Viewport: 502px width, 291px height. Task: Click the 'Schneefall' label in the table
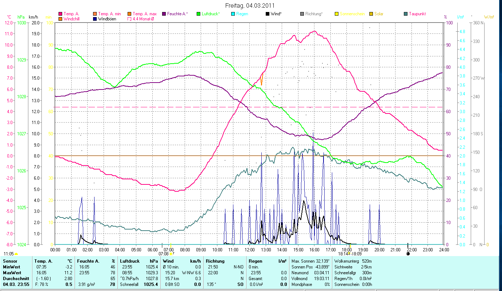[128, 284]
